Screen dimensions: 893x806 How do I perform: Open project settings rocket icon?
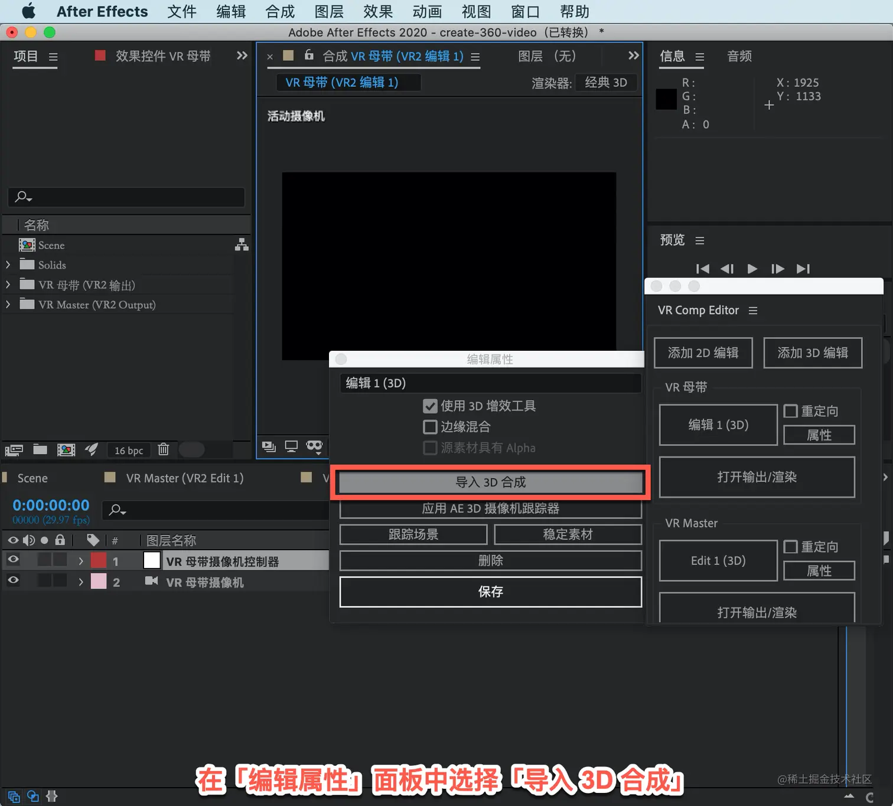(91, 449)
